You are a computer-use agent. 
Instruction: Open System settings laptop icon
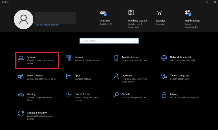coord(21,58)
